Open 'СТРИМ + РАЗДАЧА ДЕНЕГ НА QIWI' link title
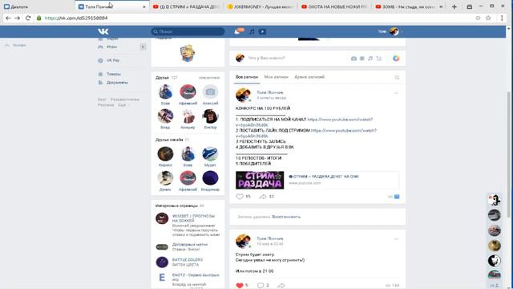513x289 pixels. click(x=324, y=177)
